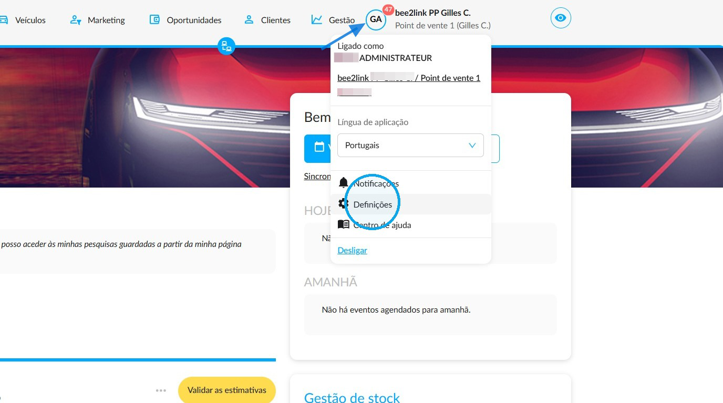This screenshot has height=403, width=723.
Task: Open the Marketing menu
Action: coord(98,20)
